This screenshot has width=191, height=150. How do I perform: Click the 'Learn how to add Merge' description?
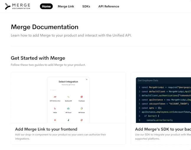(x=71, y=35)
